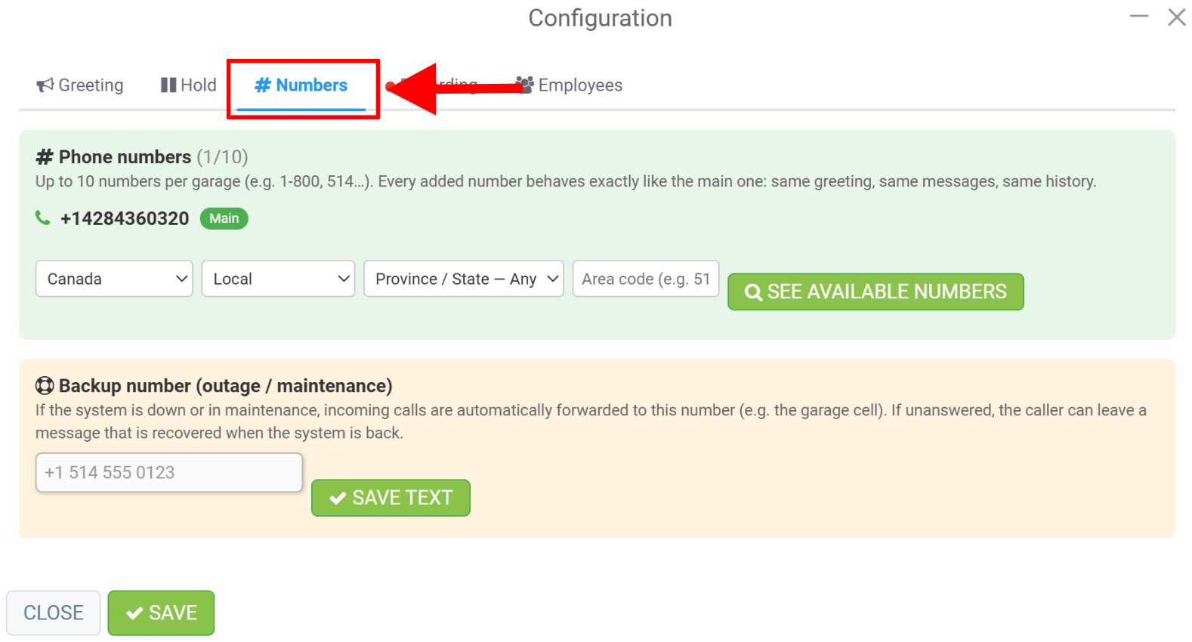Switch to the Hold tab
The height and width of the screenshot is (642, 1192).
tap(189, 85)
